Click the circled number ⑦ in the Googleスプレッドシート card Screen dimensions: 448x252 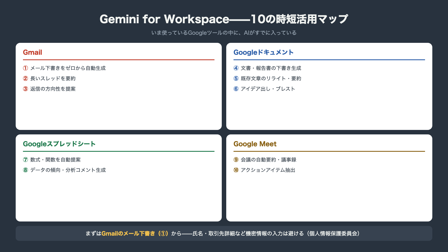(x=25, y=160)
